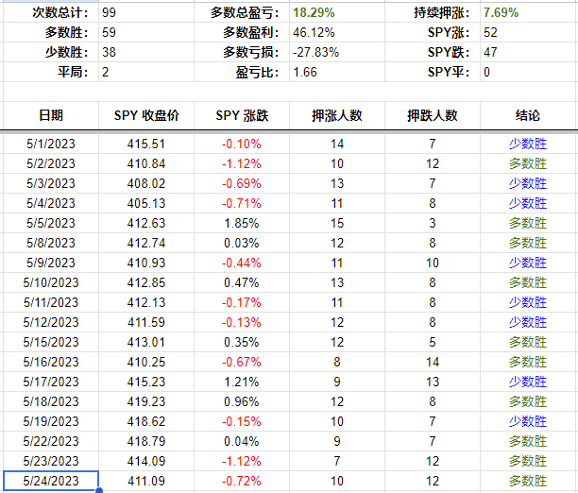
Task: Select the date cell 5/22/2023
Action: tap(51, 441)
